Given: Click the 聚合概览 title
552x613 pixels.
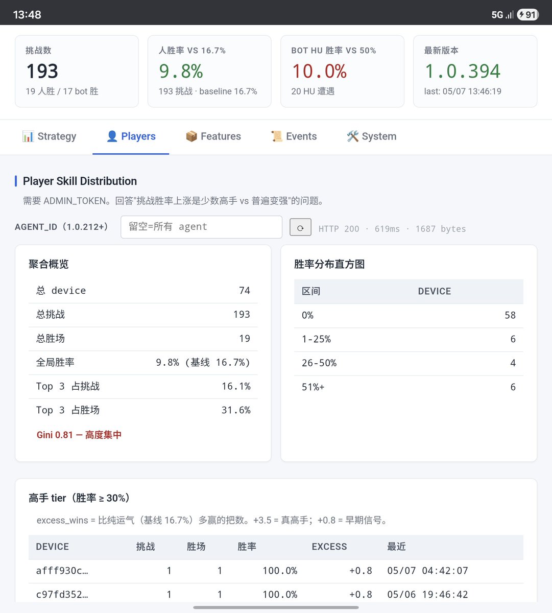Looking at the screenshot, I should [49, 264].
